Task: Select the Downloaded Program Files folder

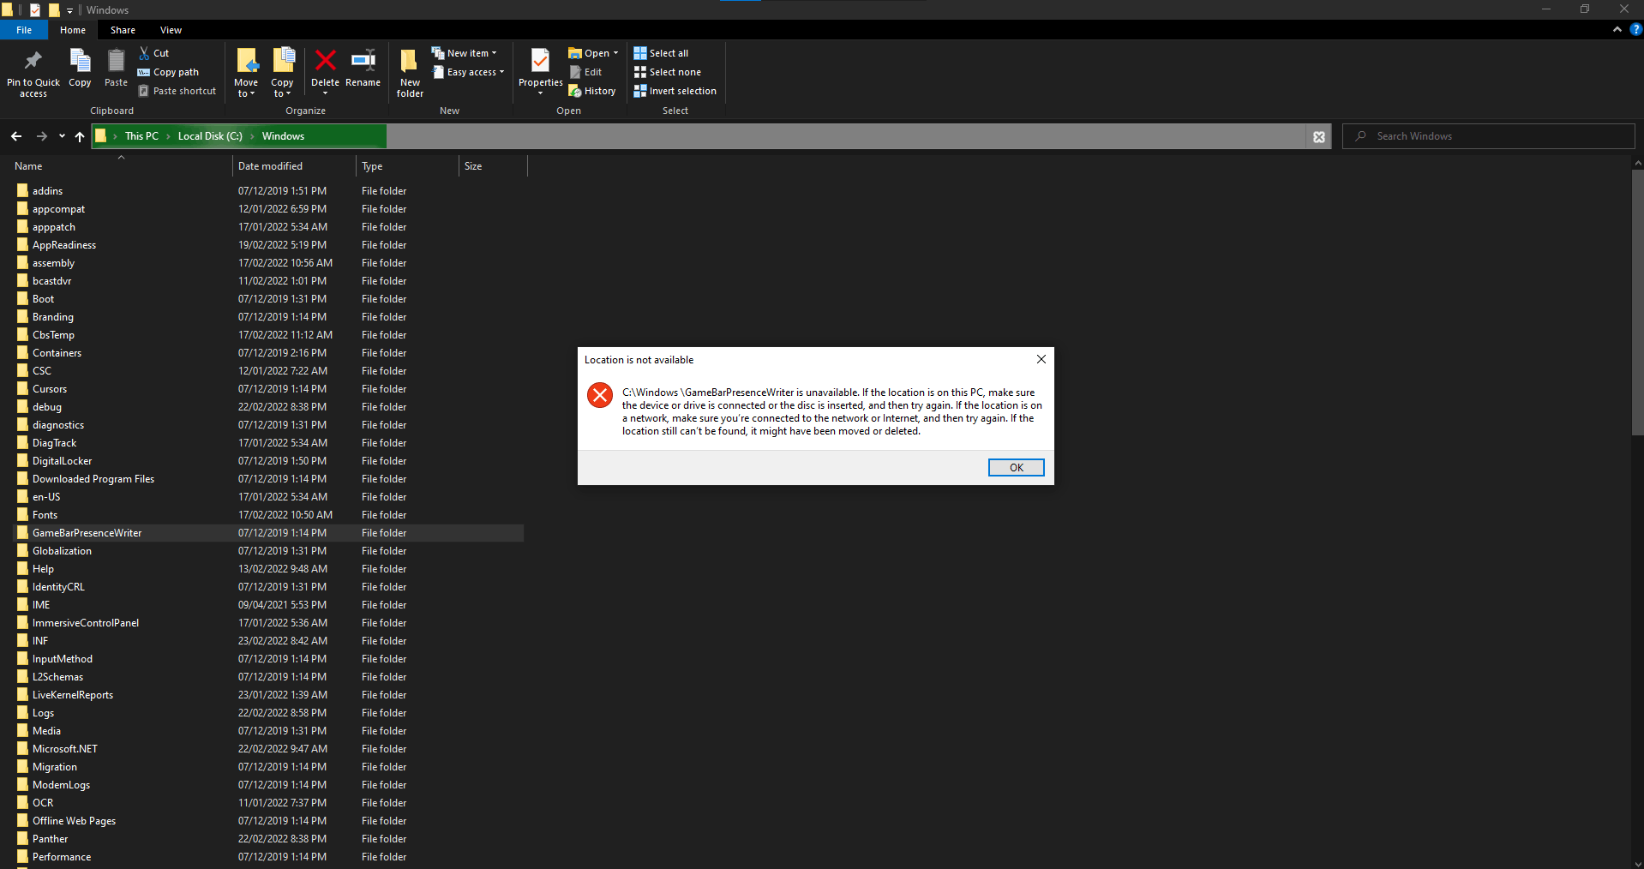Action: (x=269, y=479)
